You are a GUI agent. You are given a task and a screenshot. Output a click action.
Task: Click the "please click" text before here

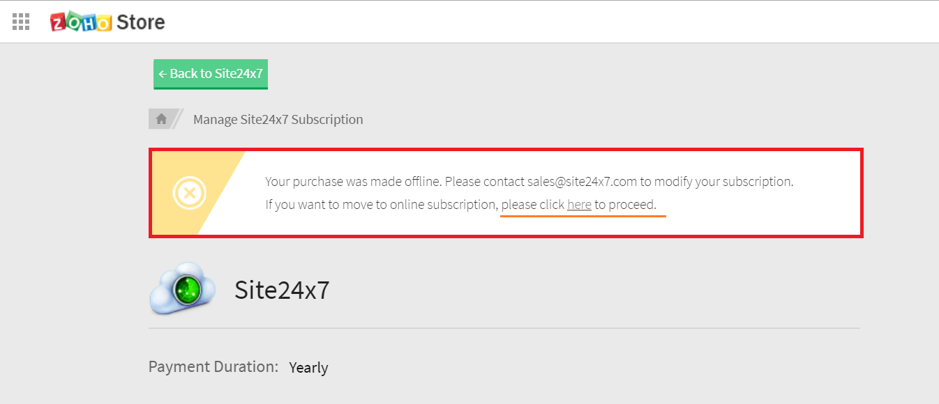coord(532,205)
